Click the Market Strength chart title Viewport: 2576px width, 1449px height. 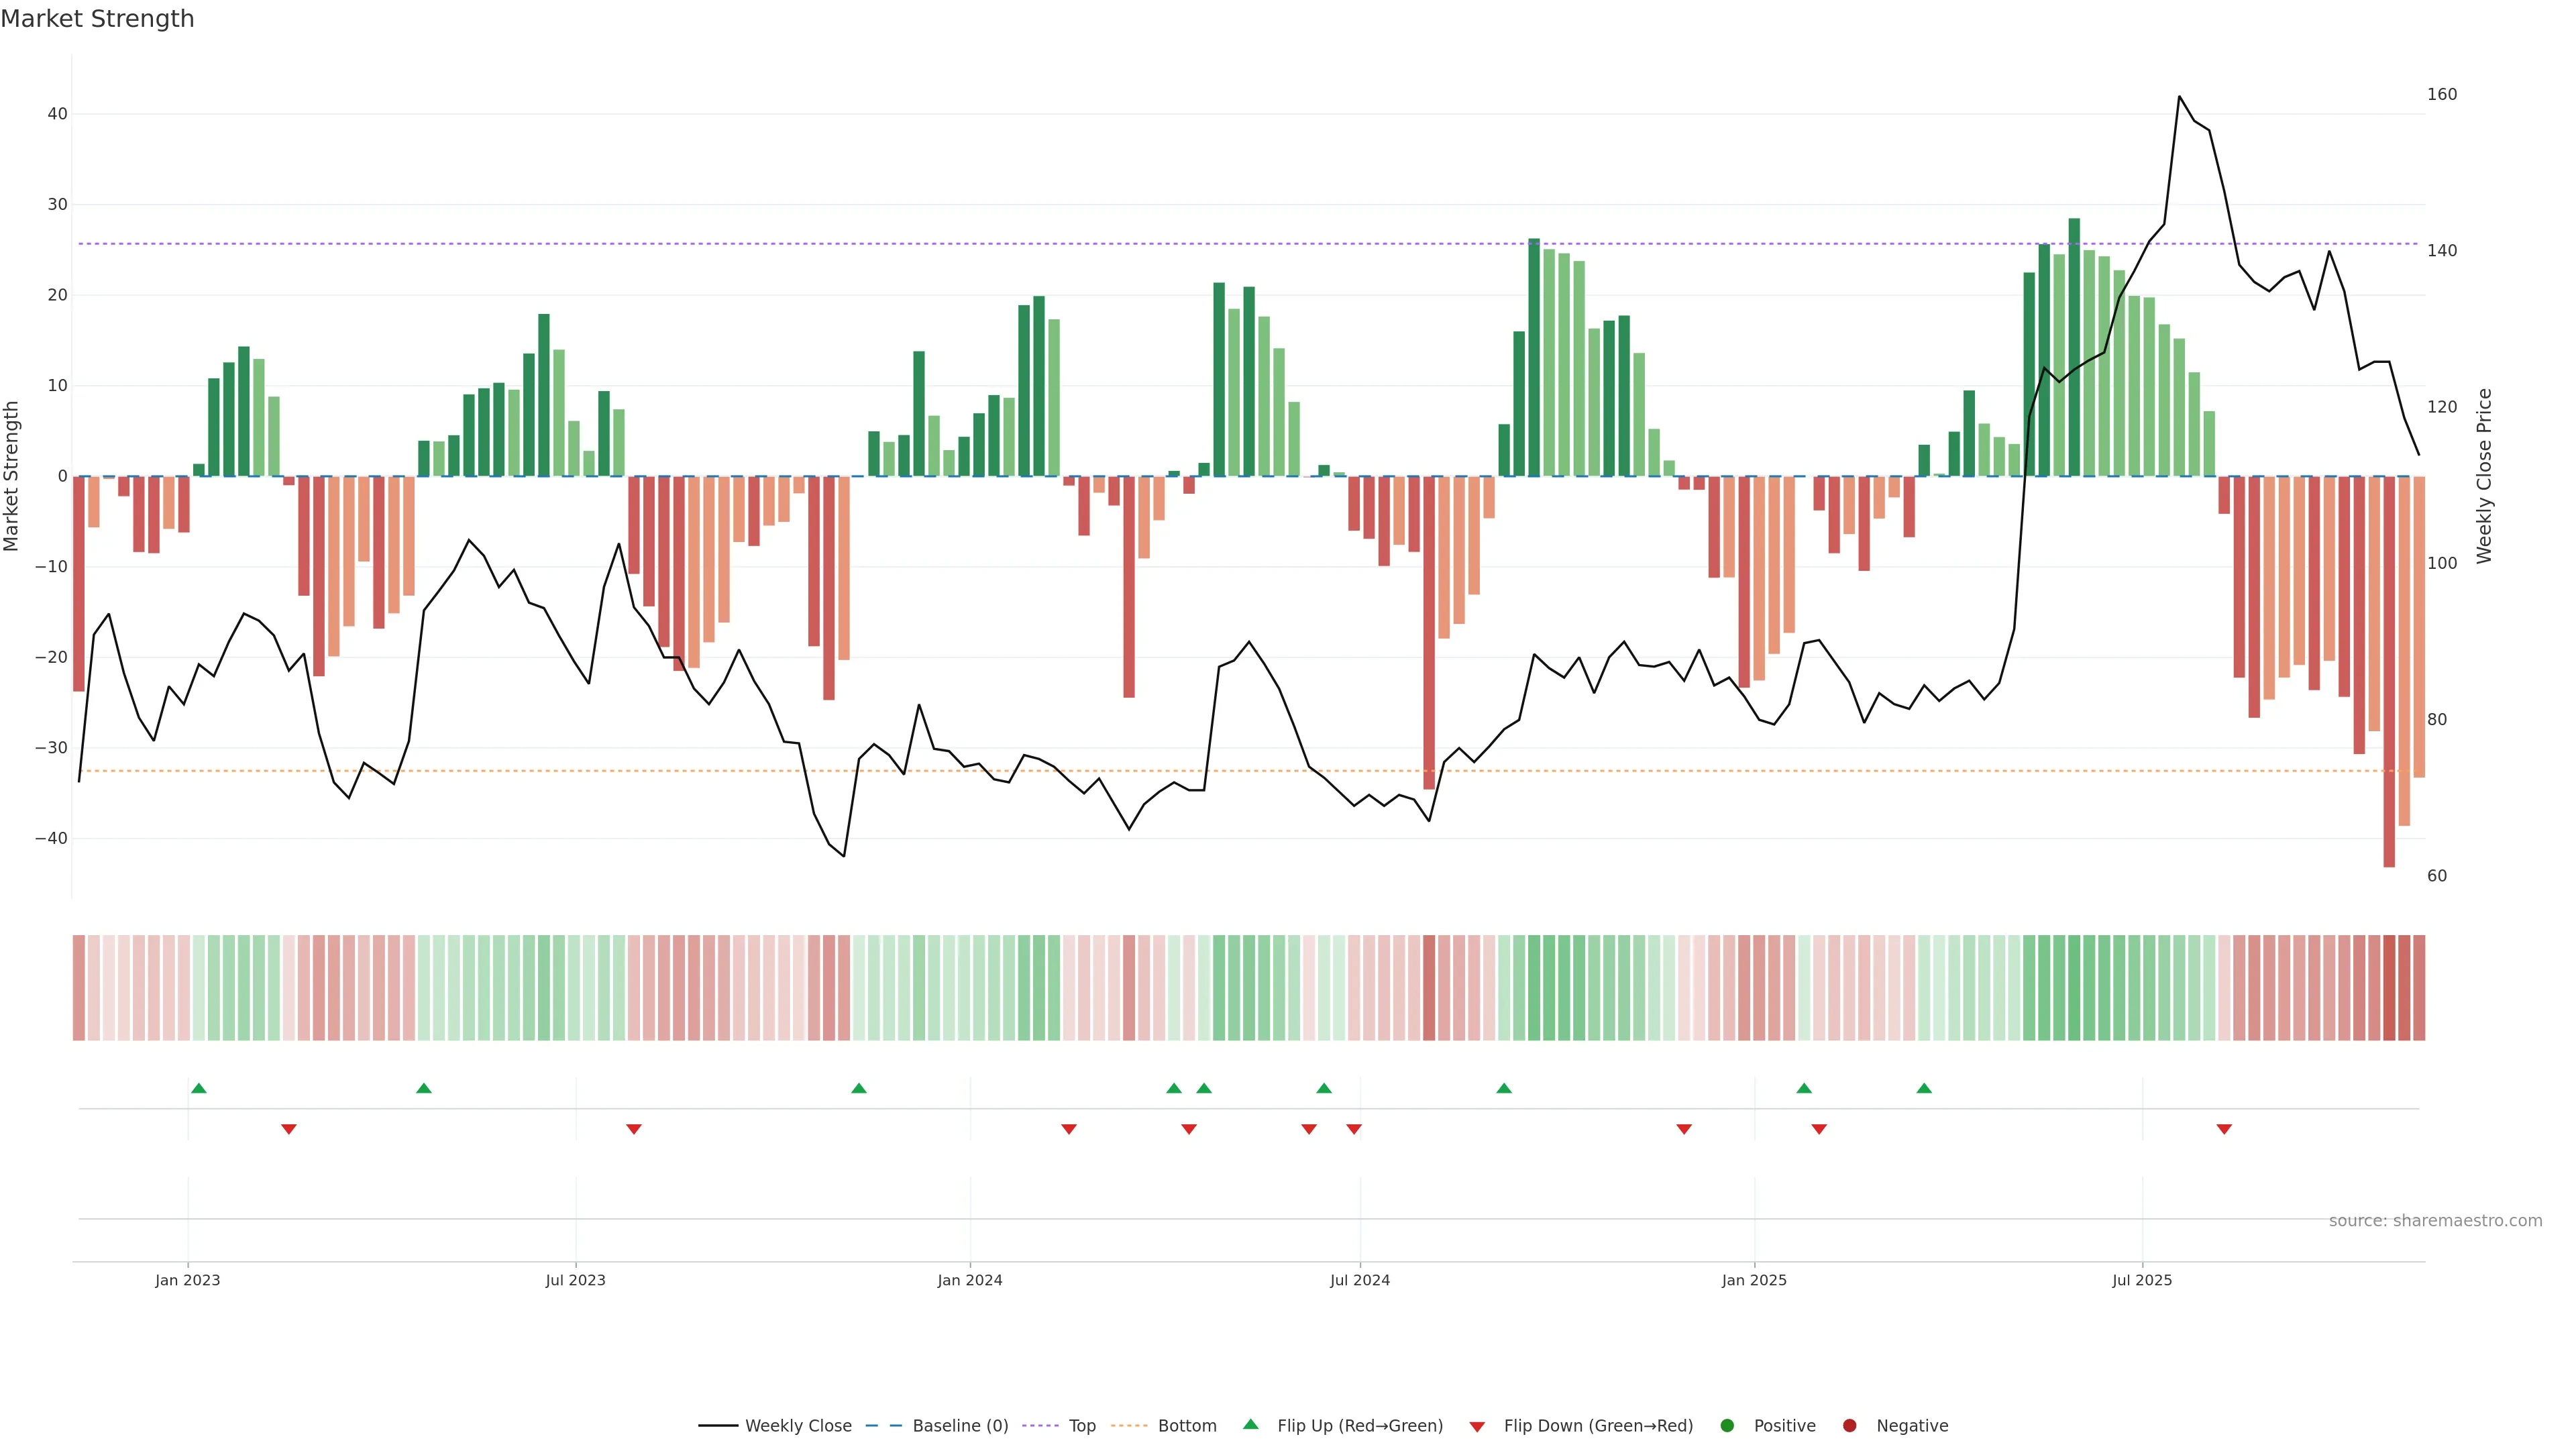pyautogui.click(x=98, y=19)
